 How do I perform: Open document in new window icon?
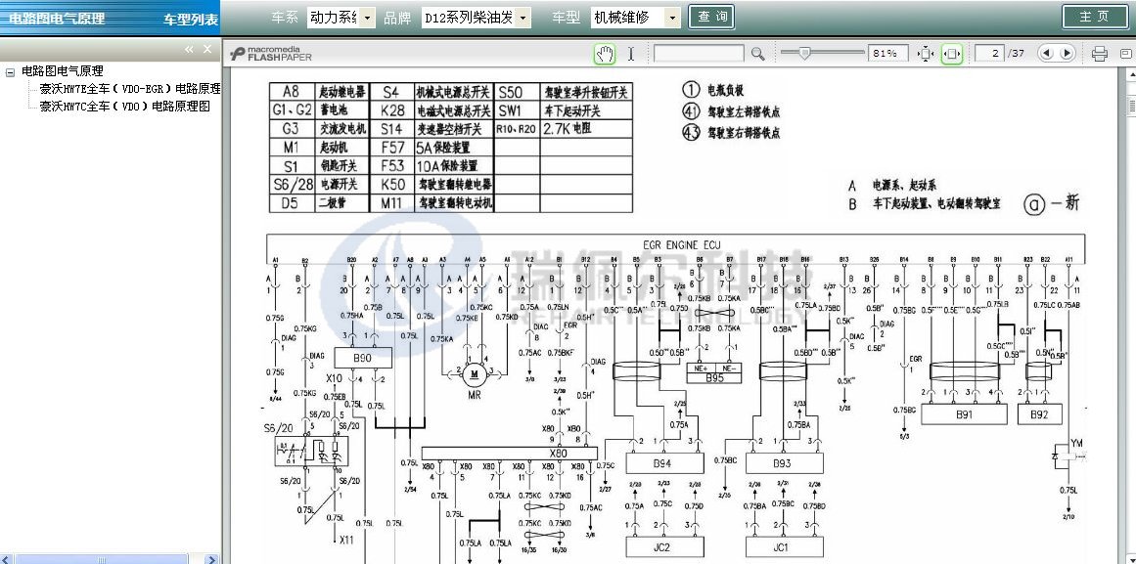pos(1124,54)
